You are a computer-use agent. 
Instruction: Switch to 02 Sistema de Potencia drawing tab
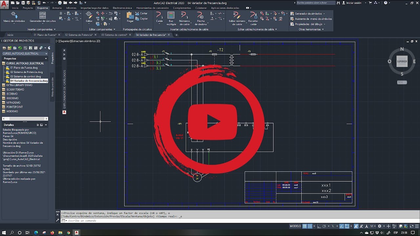click(x=79, y=35)
